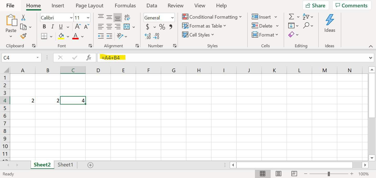376x178 pixels.
Task: Apply bold formatting from the Font group
Action: 44,27
